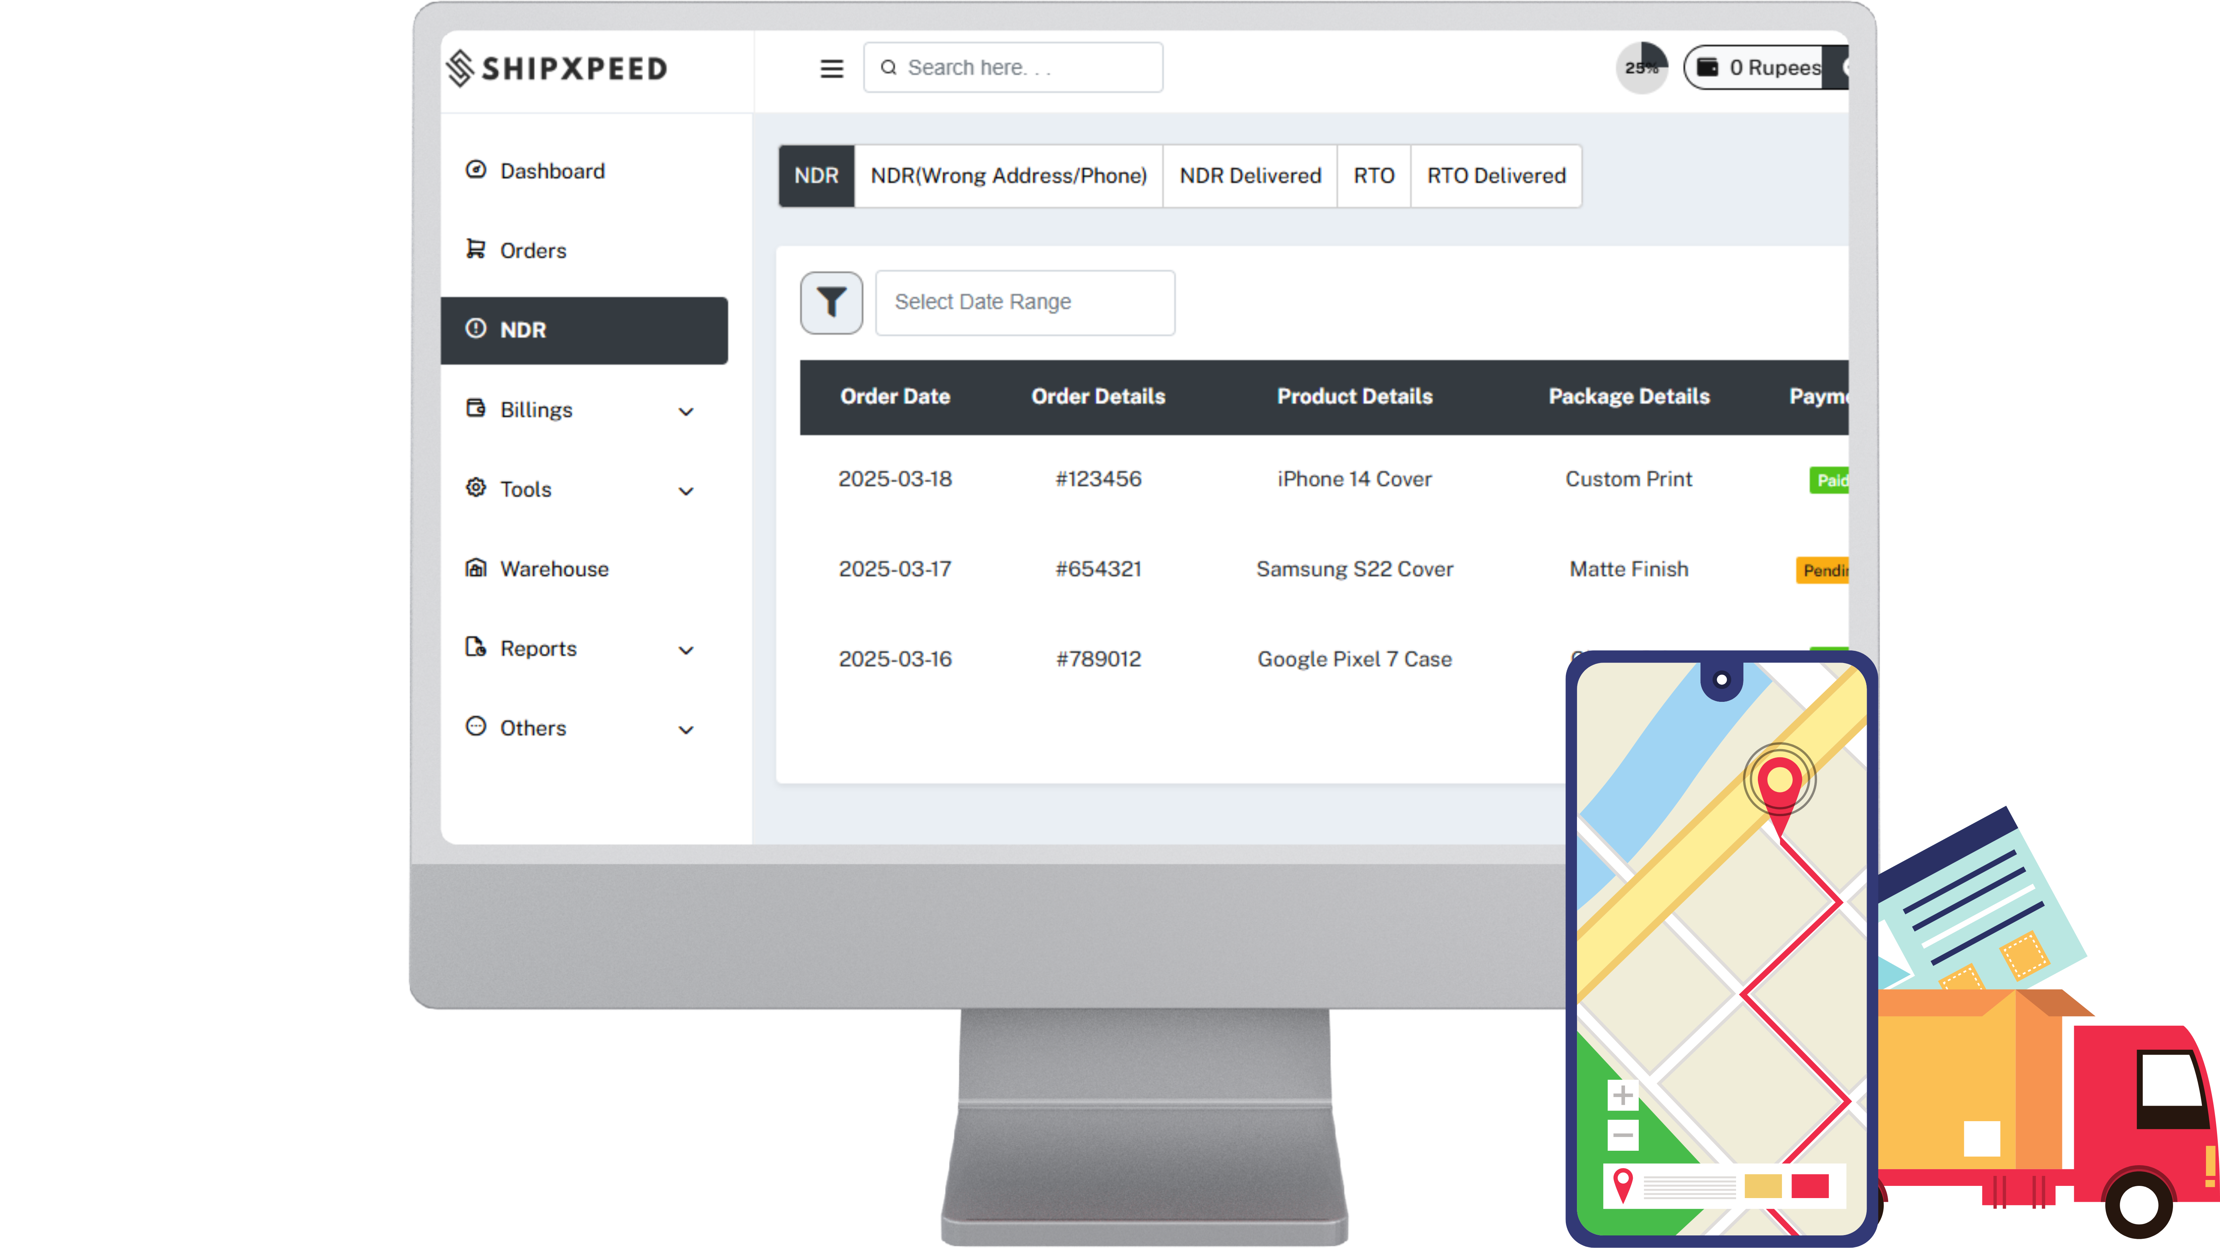Click the Matte Finish cell

click(x=1629, y=569)
